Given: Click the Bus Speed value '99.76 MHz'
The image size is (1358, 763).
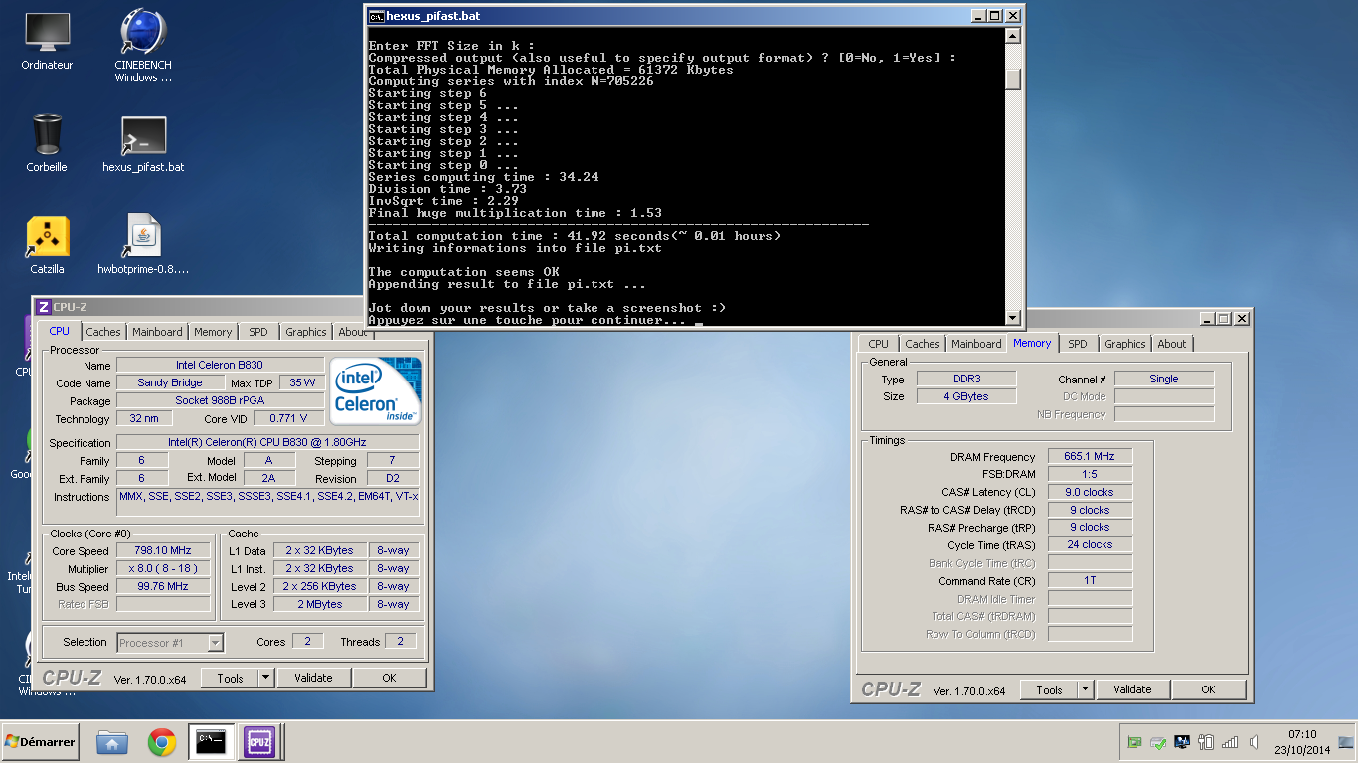Looking at the screenshot, I should [x=163, y=586].
